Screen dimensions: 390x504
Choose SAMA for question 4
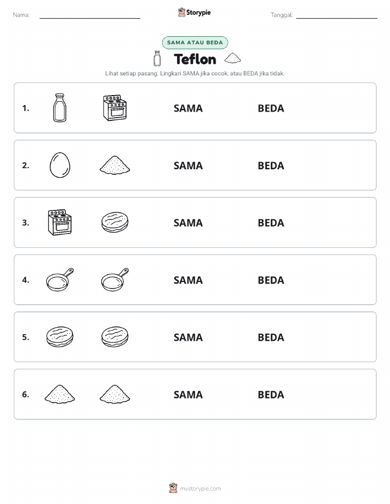188,280
